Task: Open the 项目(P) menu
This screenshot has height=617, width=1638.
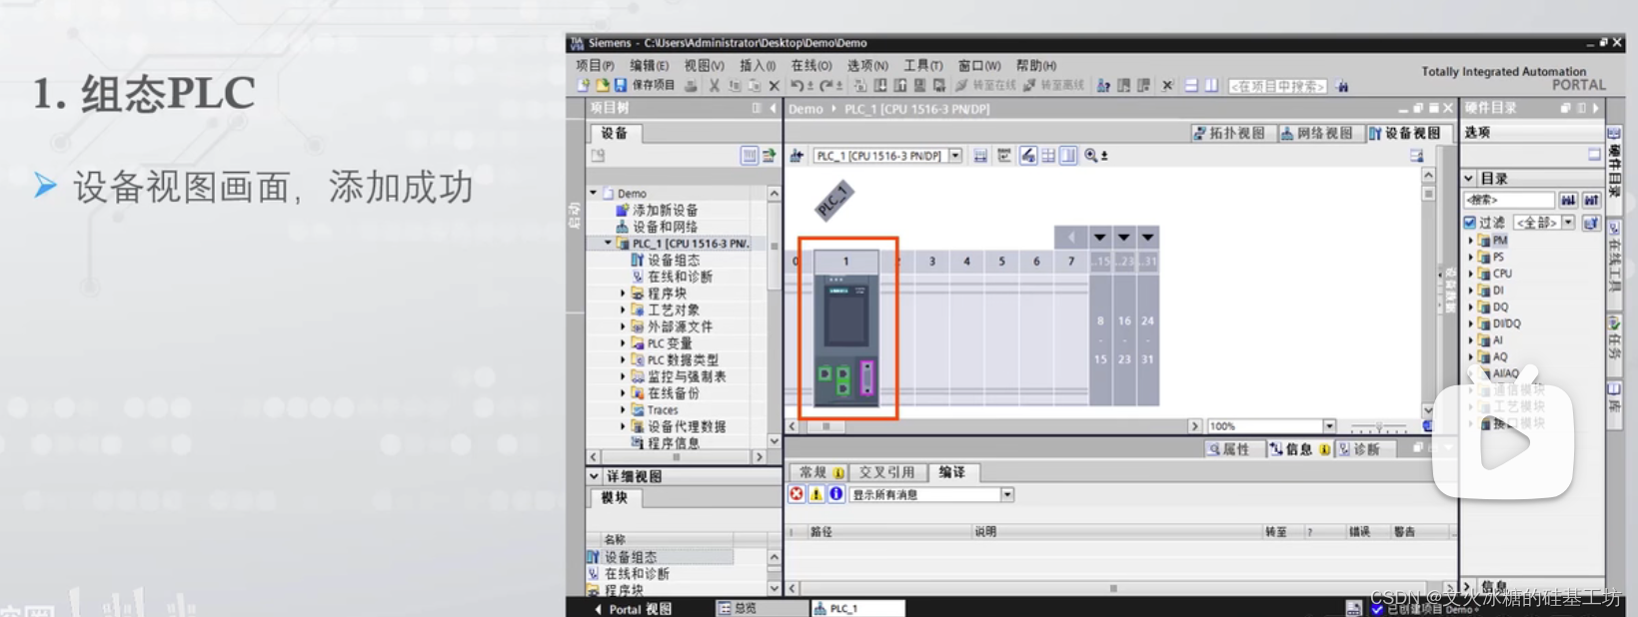Action: [x=595, y=66]
